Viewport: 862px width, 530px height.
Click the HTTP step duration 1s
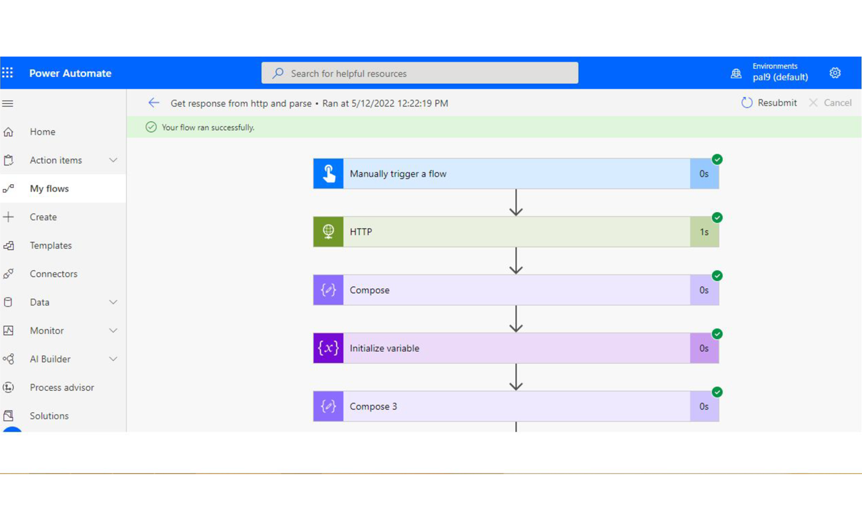(704, 232)
